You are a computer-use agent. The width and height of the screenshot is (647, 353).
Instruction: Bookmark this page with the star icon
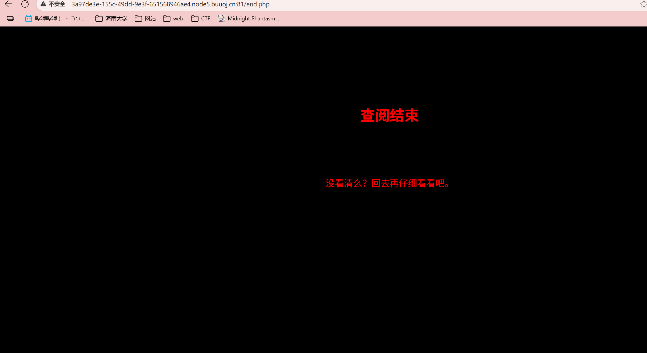(643, 4)
